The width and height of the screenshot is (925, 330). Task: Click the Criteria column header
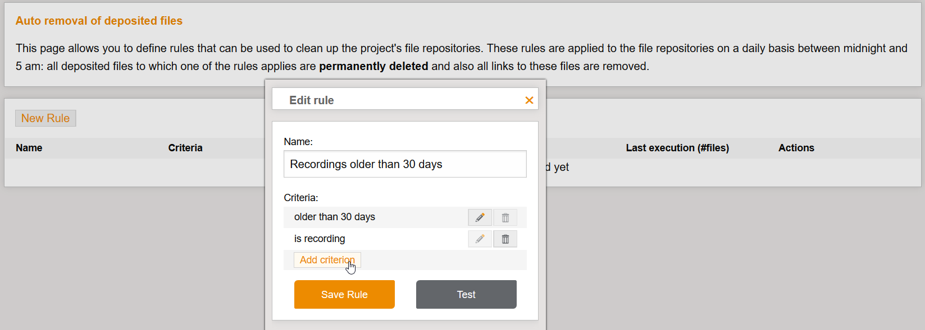click(185, 147)
